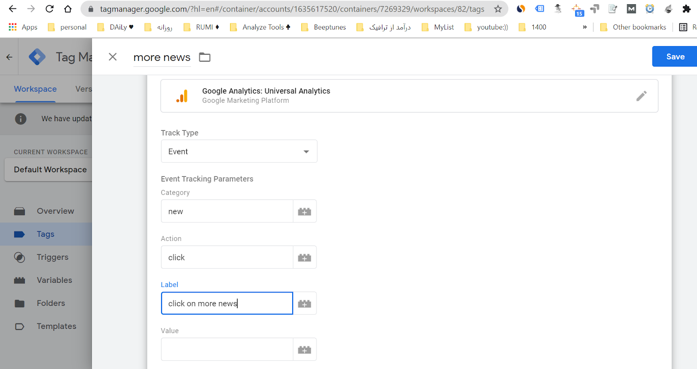Close the tag editor panel
The width and height of the screenshot is (697, 369).
(113, 57)
